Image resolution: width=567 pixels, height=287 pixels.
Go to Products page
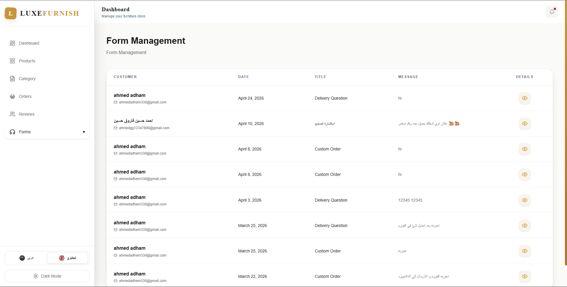(x=47, y=61)
